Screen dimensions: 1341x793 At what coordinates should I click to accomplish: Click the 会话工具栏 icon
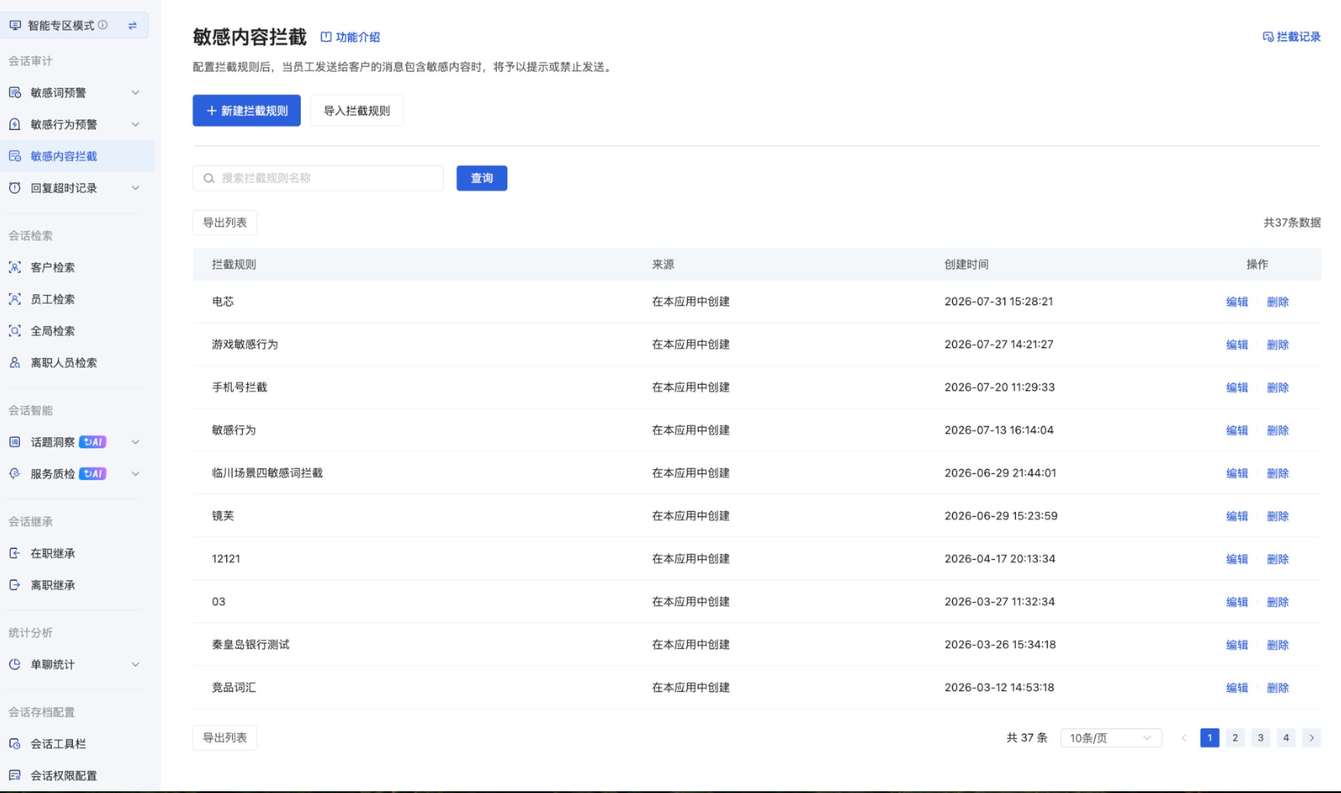pos(15,744)
